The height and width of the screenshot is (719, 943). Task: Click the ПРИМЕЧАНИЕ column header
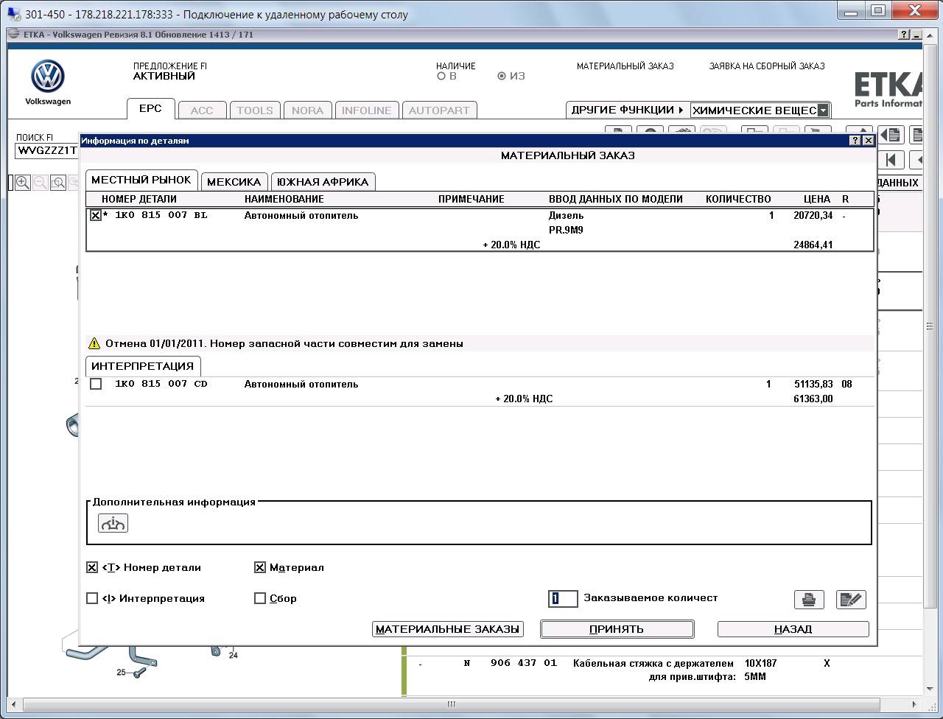pos(471,199)
